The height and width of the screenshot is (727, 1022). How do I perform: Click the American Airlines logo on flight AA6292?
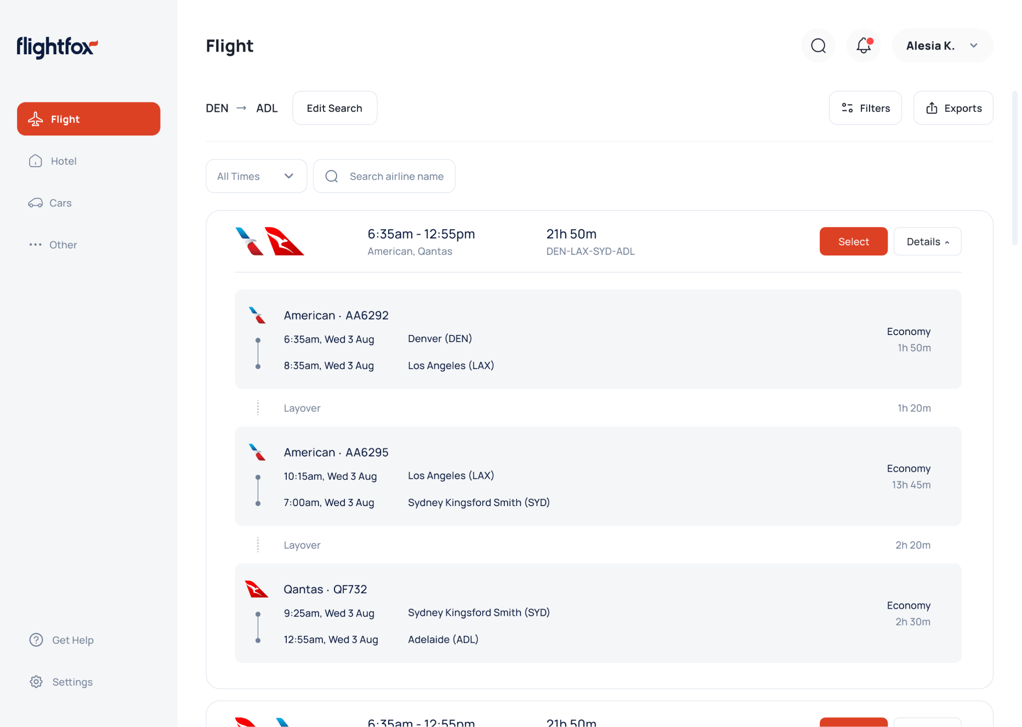257,315
